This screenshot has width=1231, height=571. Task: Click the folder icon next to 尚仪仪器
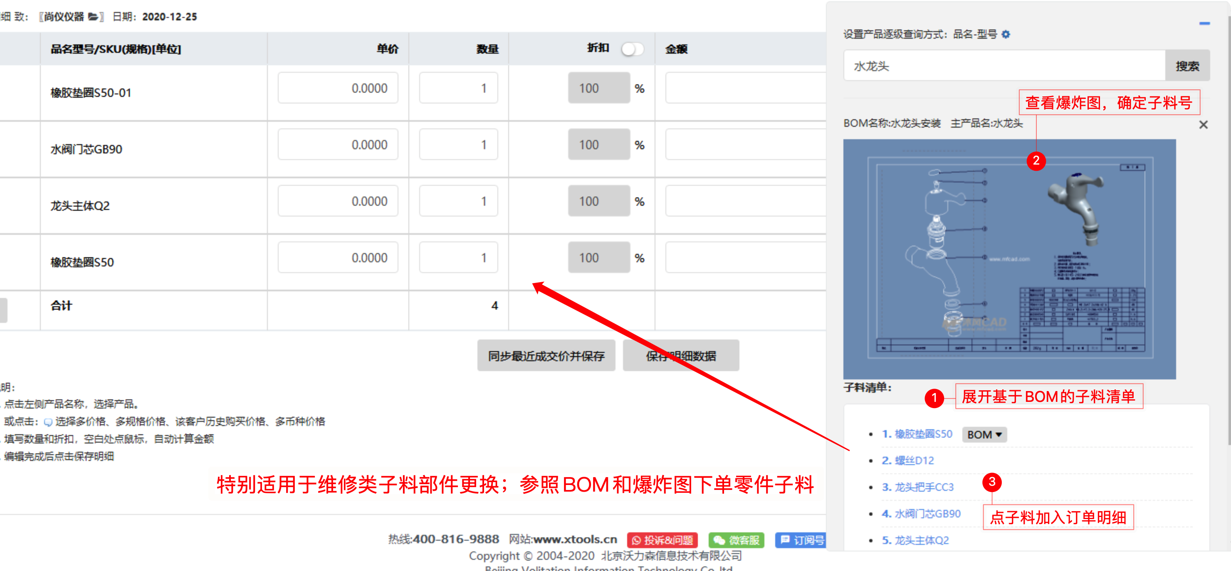[94, 17]
